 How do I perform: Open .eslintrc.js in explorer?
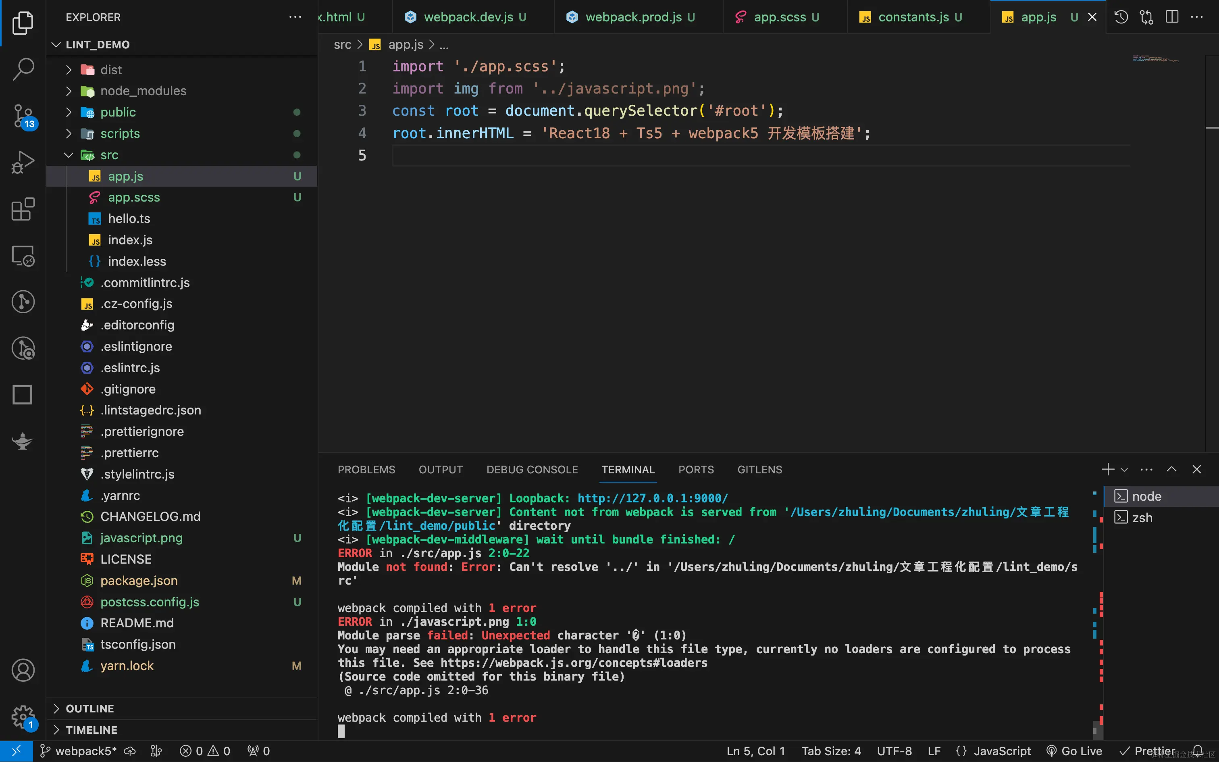[182, 368]
